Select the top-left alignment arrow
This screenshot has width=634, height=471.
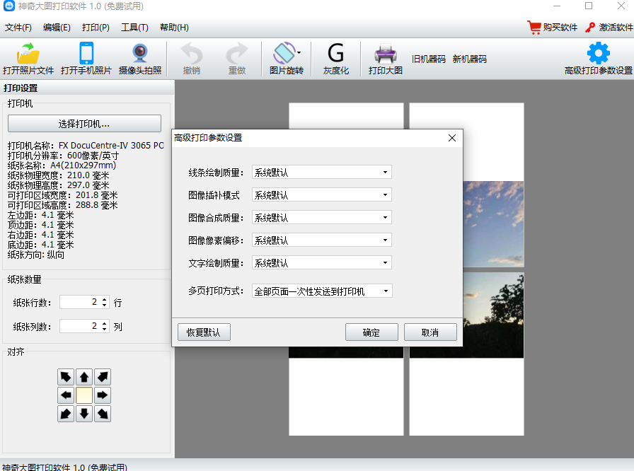pos(66,377)
